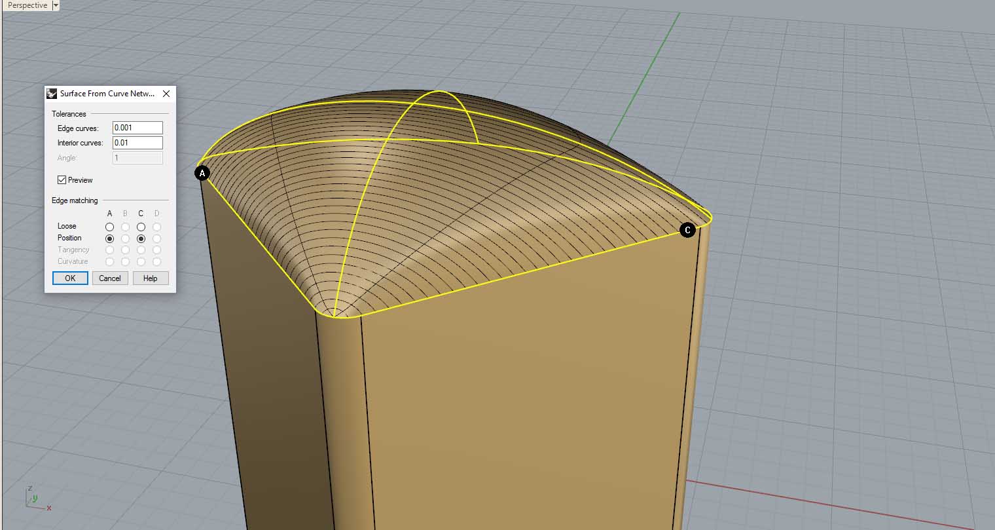Open Help for the curve network dialog
This screenshot has height=530, width=995.
[x=150, y=278]
